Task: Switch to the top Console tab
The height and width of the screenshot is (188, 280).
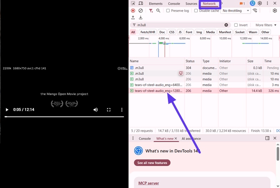Action: pos(174,4)
